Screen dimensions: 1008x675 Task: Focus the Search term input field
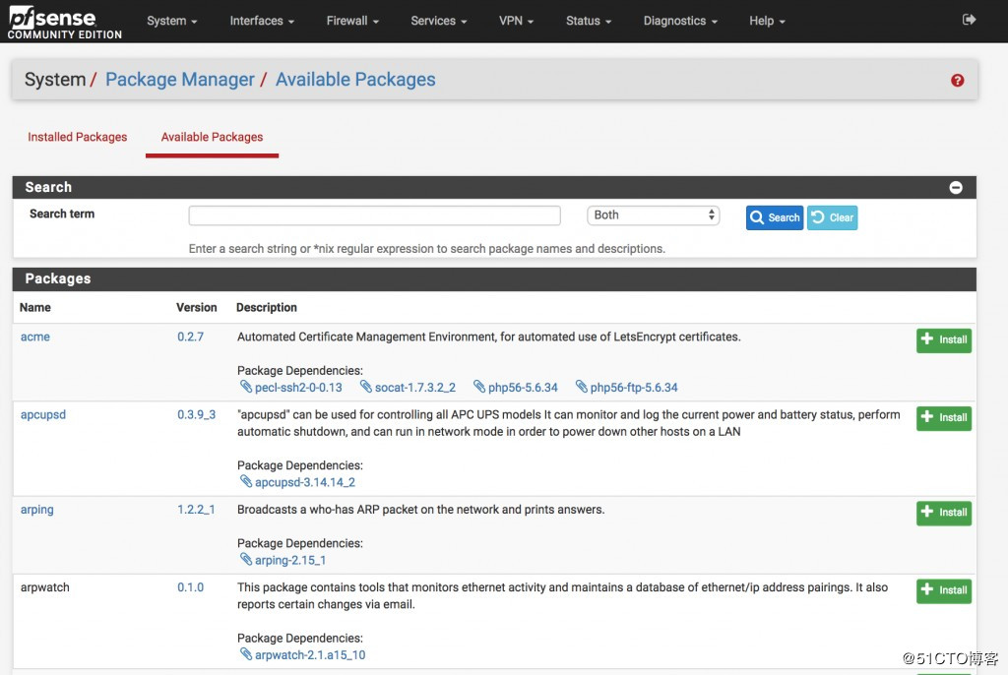[374, 215]
